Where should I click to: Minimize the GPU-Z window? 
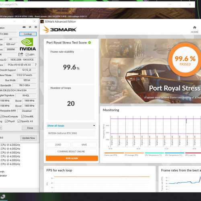click(x=14, y=21)
